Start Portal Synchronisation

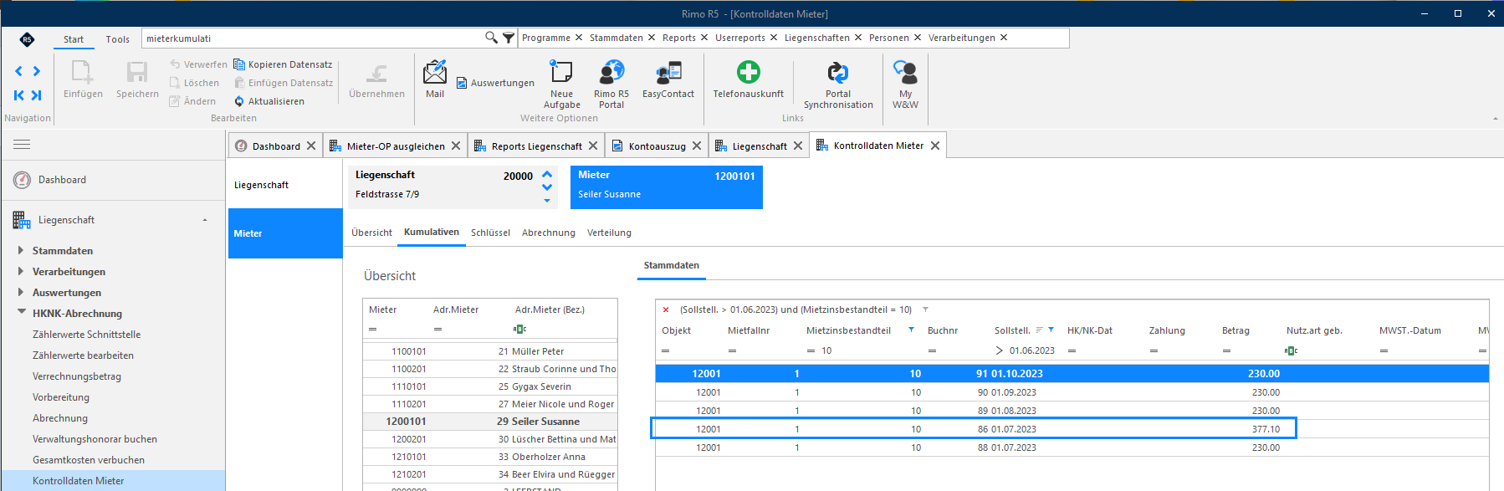[x=838, y=84]
